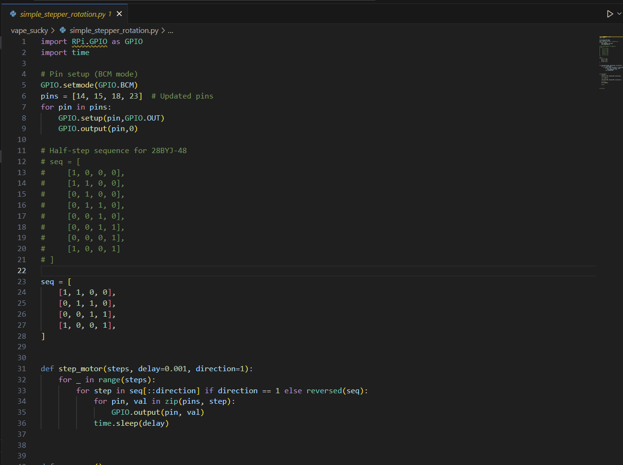623x465 pixels.
Task: Select the simple_stepper_rotation.py editor tab
Action: pos(65,14)
